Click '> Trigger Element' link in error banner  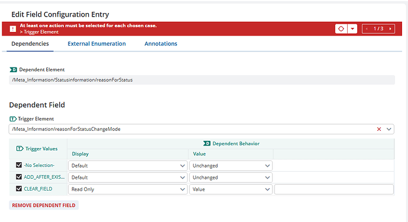[39, 32]
